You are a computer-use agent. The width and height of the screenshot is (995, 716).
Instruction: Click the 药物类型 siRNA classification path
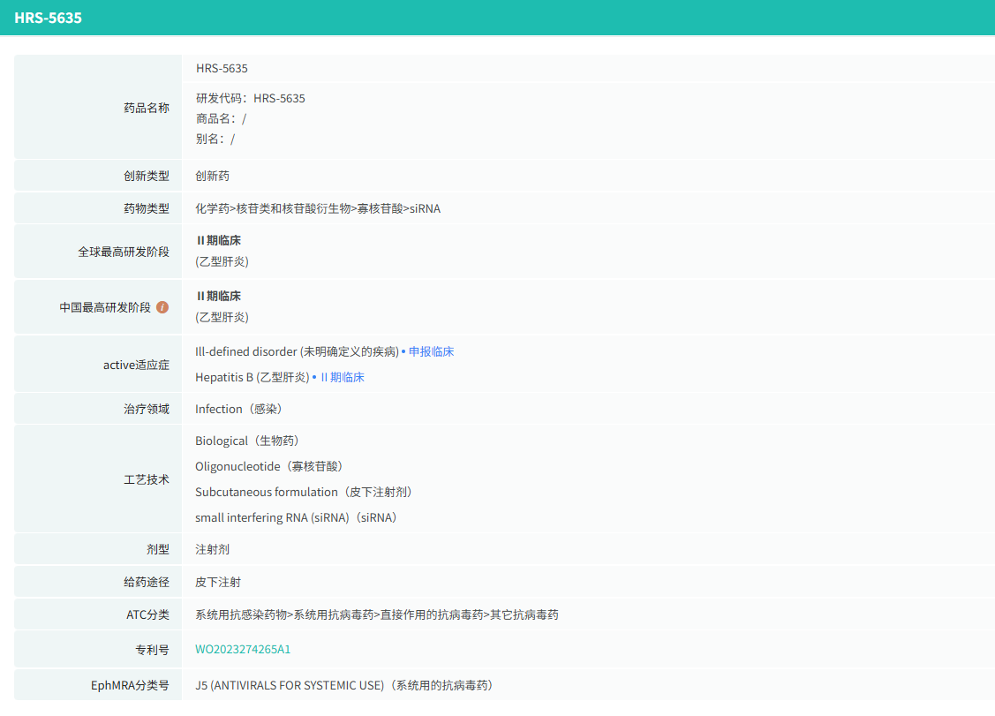click(x=318, y=208)
